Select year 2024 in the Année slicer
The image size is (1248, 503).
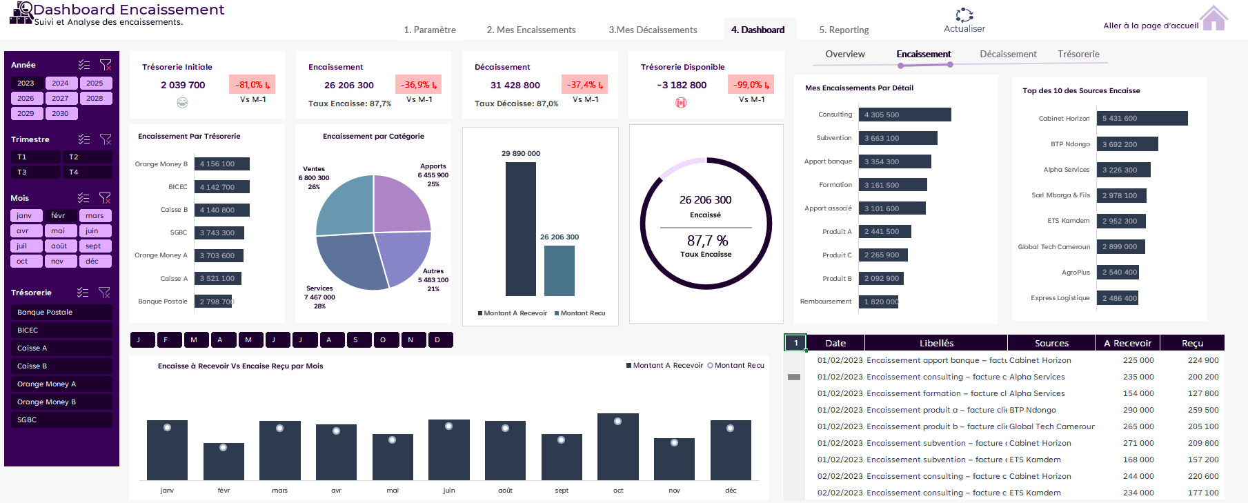click(x=61, y=83)
